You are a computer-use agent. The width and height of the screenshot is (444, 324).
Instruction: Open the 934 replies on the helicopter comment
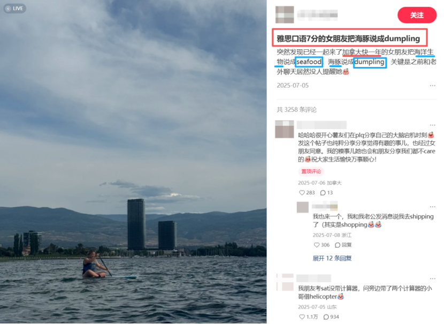331,317
